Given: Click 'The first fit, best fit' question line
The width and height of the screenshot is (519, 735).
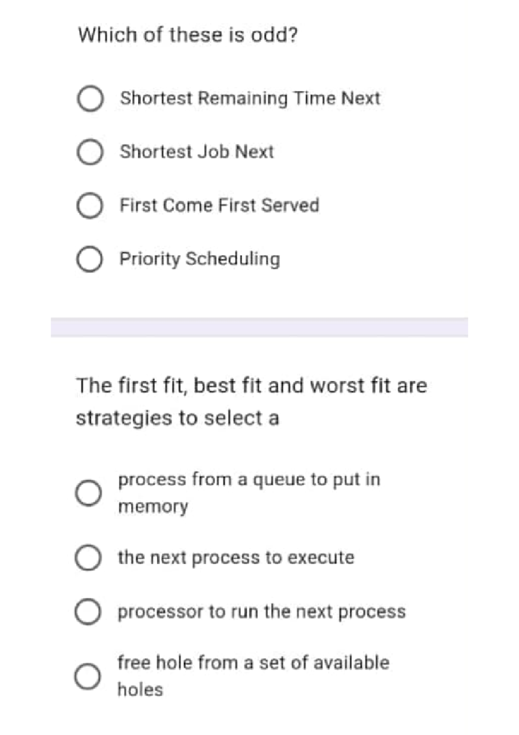Looking at the screenshot, I should coord(251,385).
